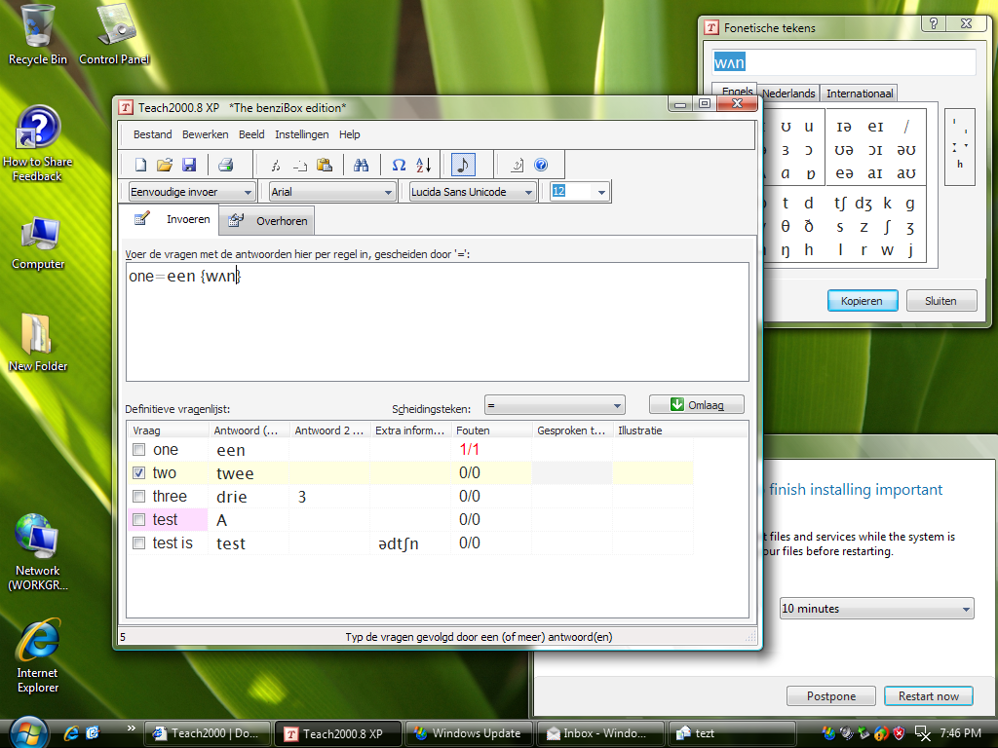
Task: Check the box for the 'test' row
Action: pyautogui.click(x=138, y=520)
